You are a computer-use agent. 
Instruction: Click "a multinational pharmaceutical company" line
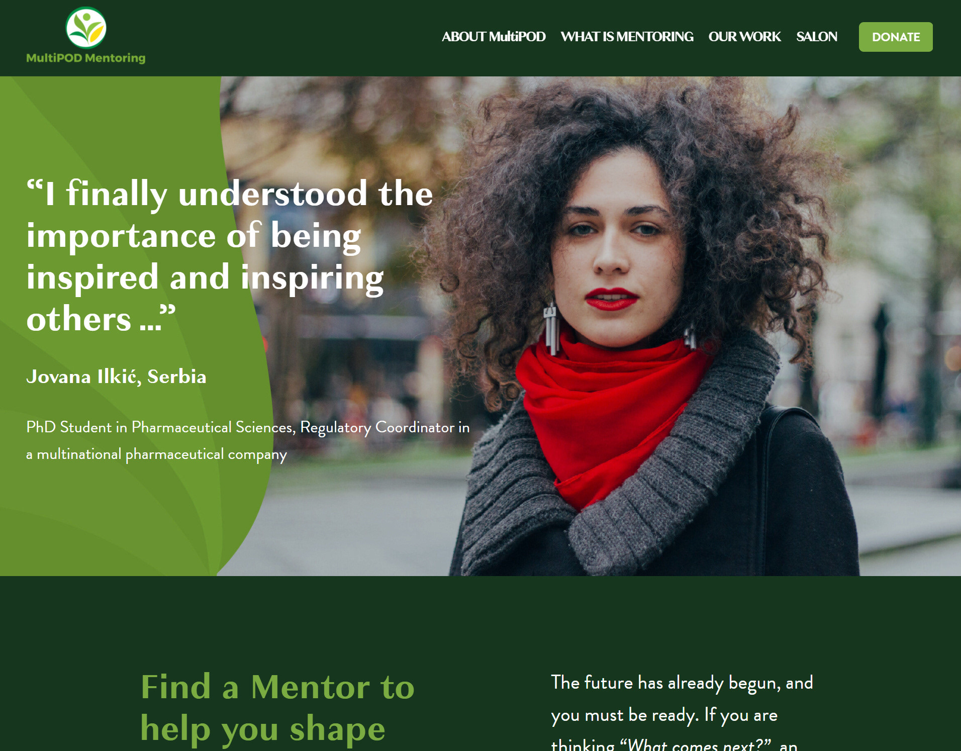click(x=156, y=454)
